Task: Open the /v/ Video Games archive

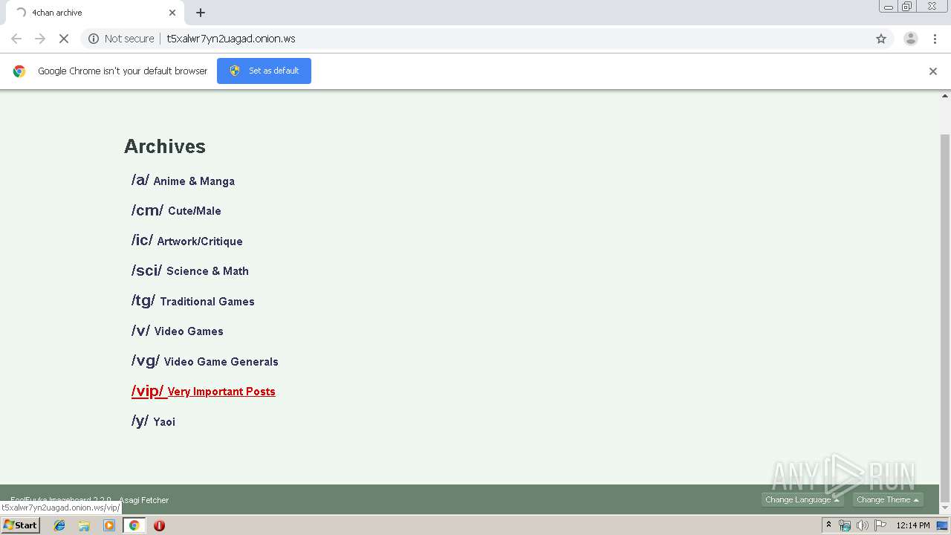Action: (x=178, y=331)
